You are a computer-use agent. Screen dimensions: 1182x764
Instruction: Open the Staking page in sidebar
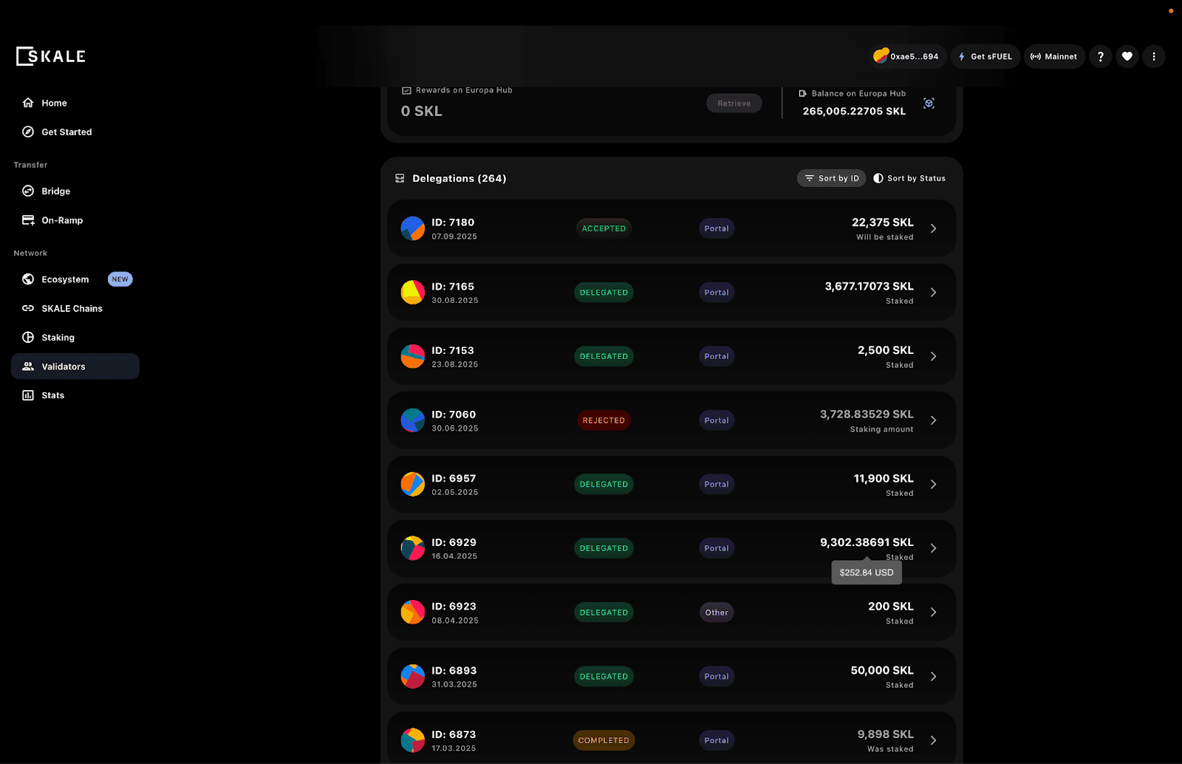click(58, 338)
